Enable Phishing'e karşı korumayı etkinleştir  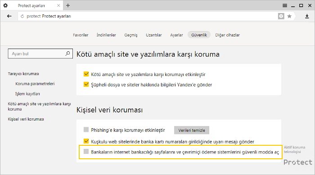pyautogui.click(x=86, y=130)
